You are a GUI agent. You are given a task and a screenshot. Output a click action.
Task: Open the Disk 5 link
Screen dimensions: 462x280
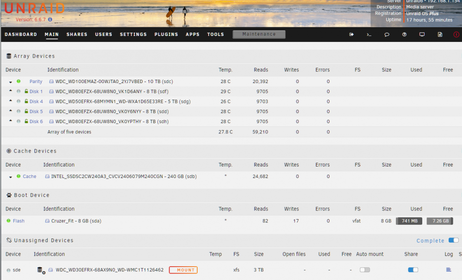tap(36, 112)
